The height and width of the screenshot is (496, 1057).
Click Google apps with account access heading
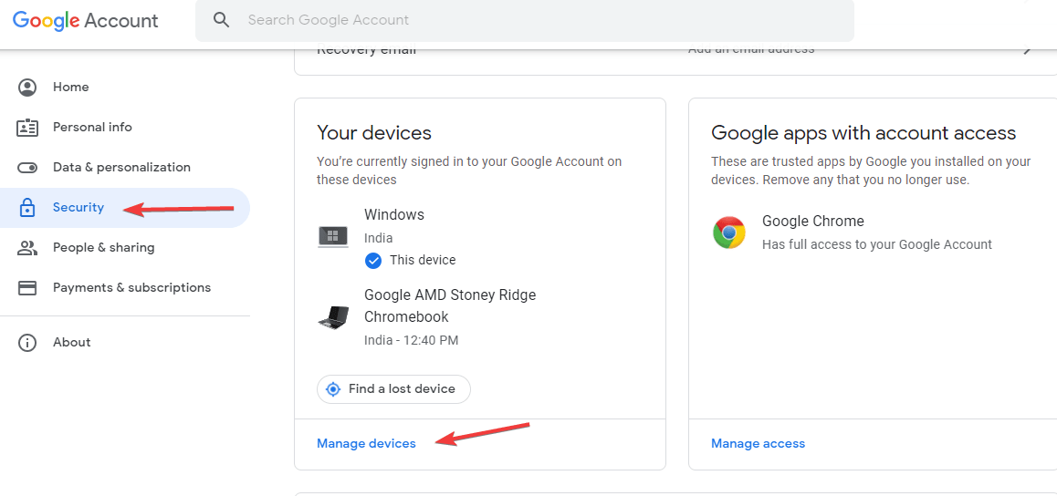tap(863, 132)
